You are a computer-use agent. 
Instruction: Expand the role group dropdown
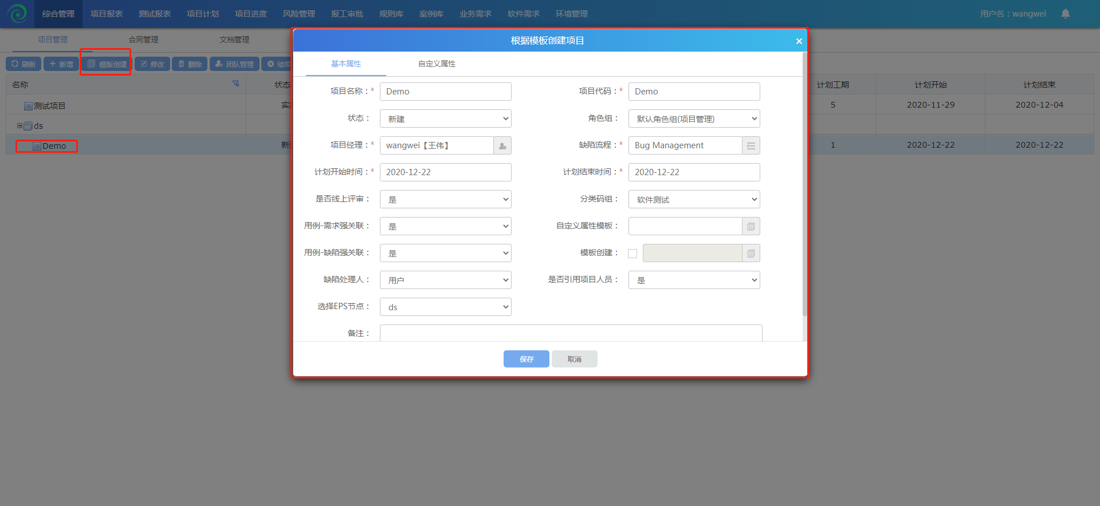[694, 119]
